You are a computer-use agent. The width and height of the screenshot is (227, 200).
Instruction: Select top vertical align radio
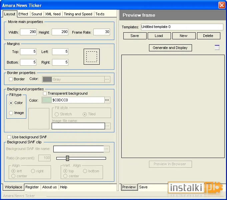click(x=65, y=171)
